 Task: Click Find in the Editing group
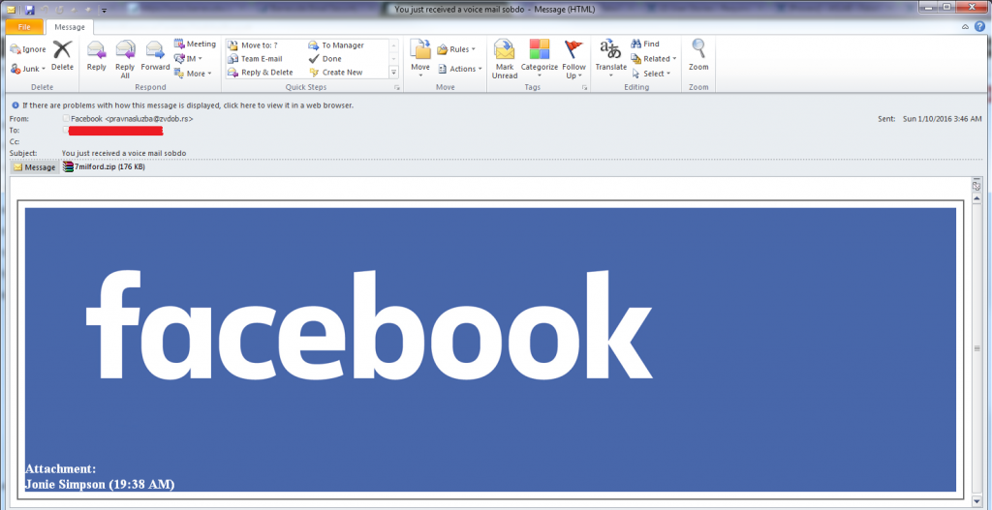click(645, 45)
